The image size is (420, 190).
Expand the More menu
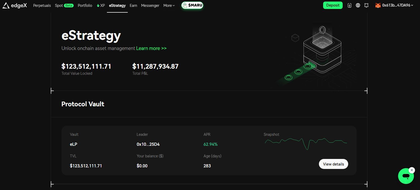[169, 5]
